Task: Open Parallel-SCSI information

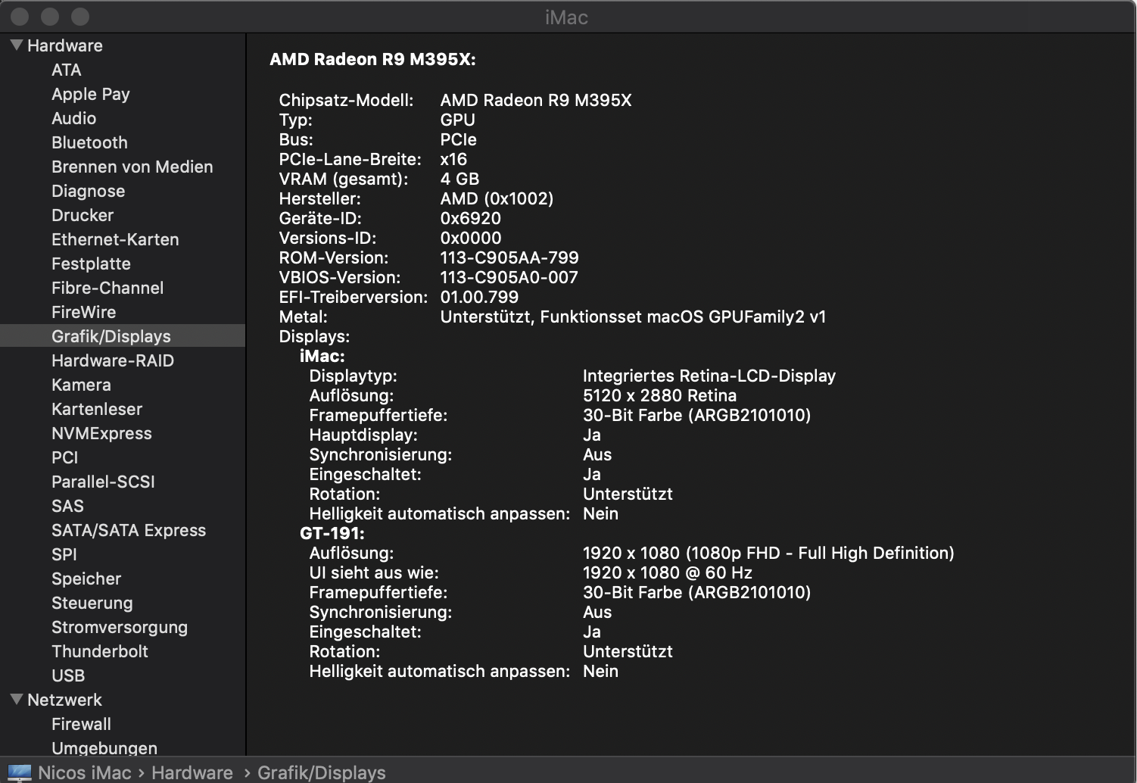Action: 103,482
